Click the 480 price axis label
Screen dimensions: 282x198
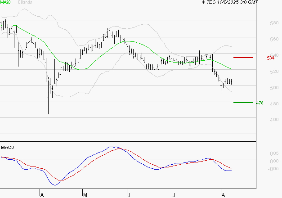274,104
